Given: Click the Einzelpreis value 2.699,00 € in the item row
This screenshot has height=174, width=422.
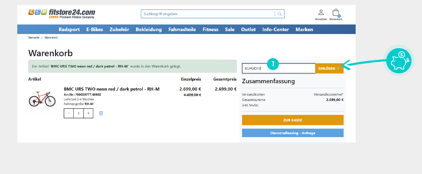Looking at the screenshot, I should coord(190,89).
